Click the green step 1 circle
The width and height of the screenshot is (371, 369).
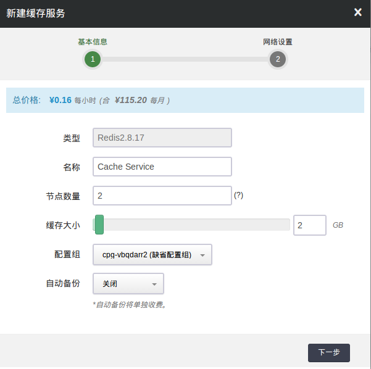(x=93, y=59)
